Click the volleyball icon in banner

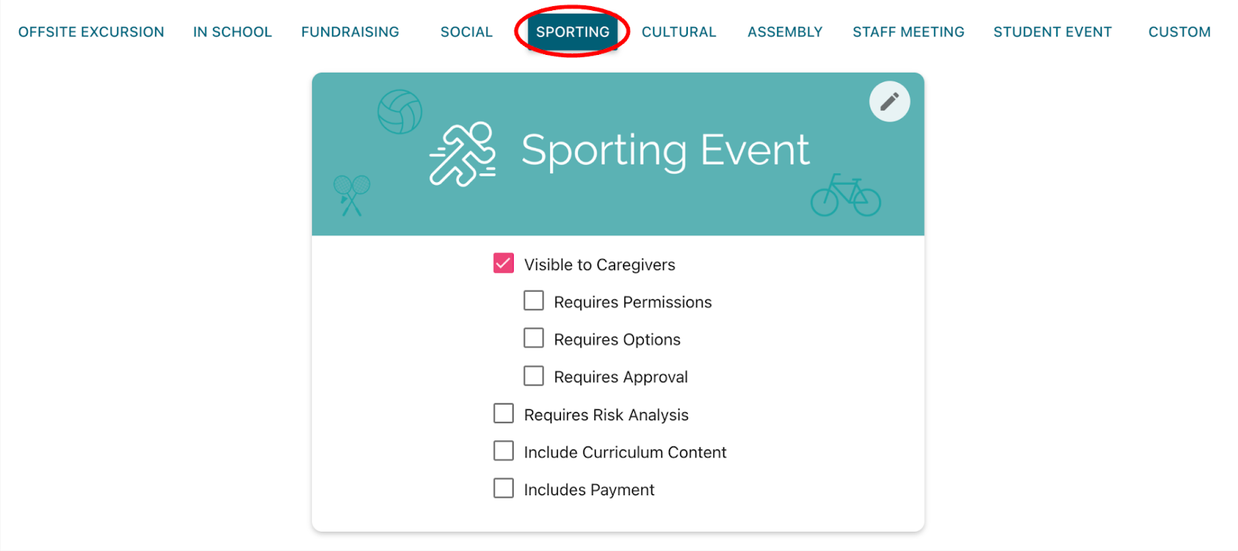pyautogui.click(x=399, y=112)
